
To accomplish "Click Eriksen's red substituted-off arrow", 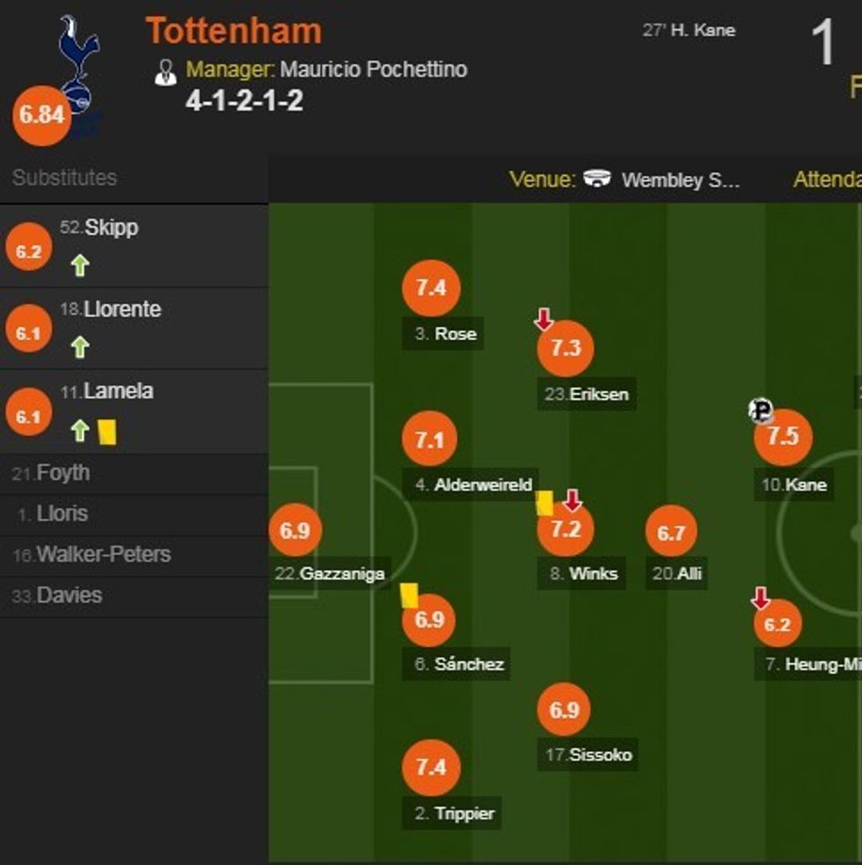I will [x=544, y=319].
